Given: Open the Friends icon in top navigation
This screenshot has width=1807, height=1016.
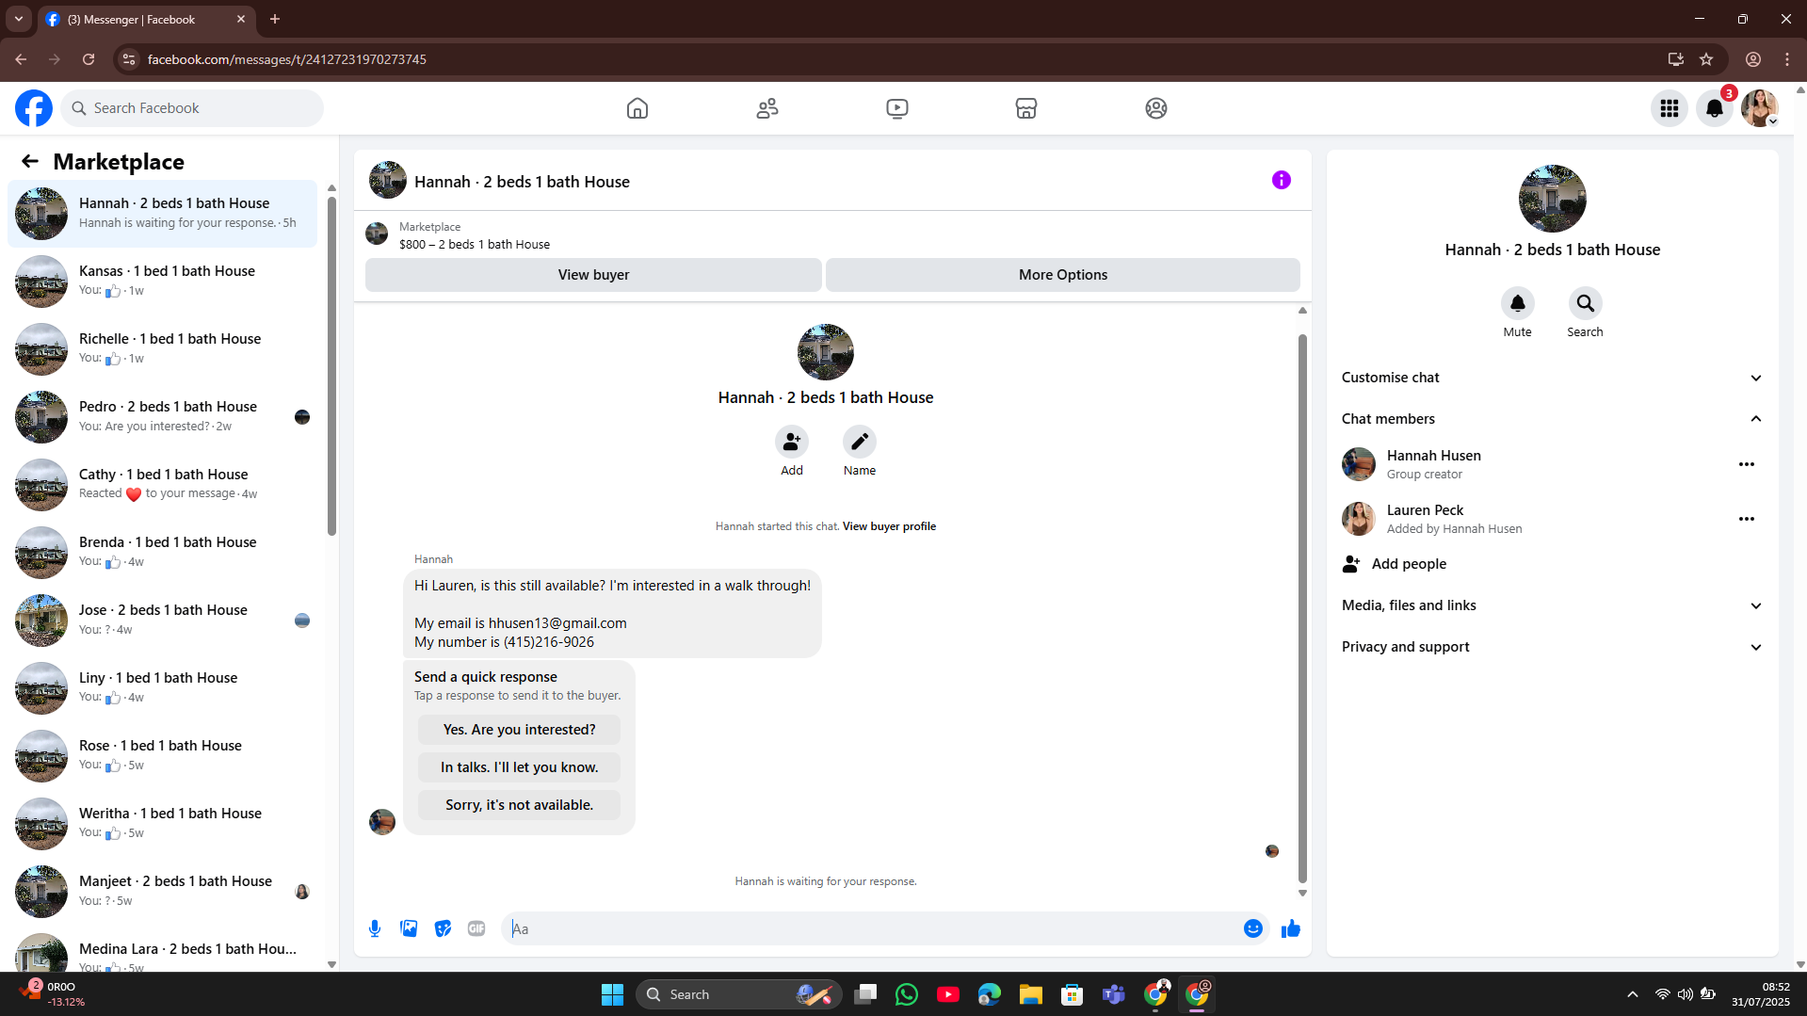Looking at the screenshot, I should [x=767, y=108].
